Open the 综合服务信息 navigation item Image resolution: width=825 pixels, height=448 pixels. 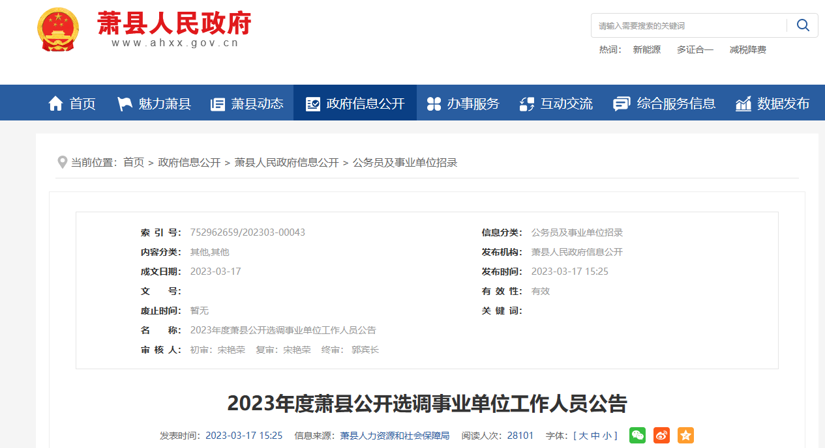coord(664,103)
